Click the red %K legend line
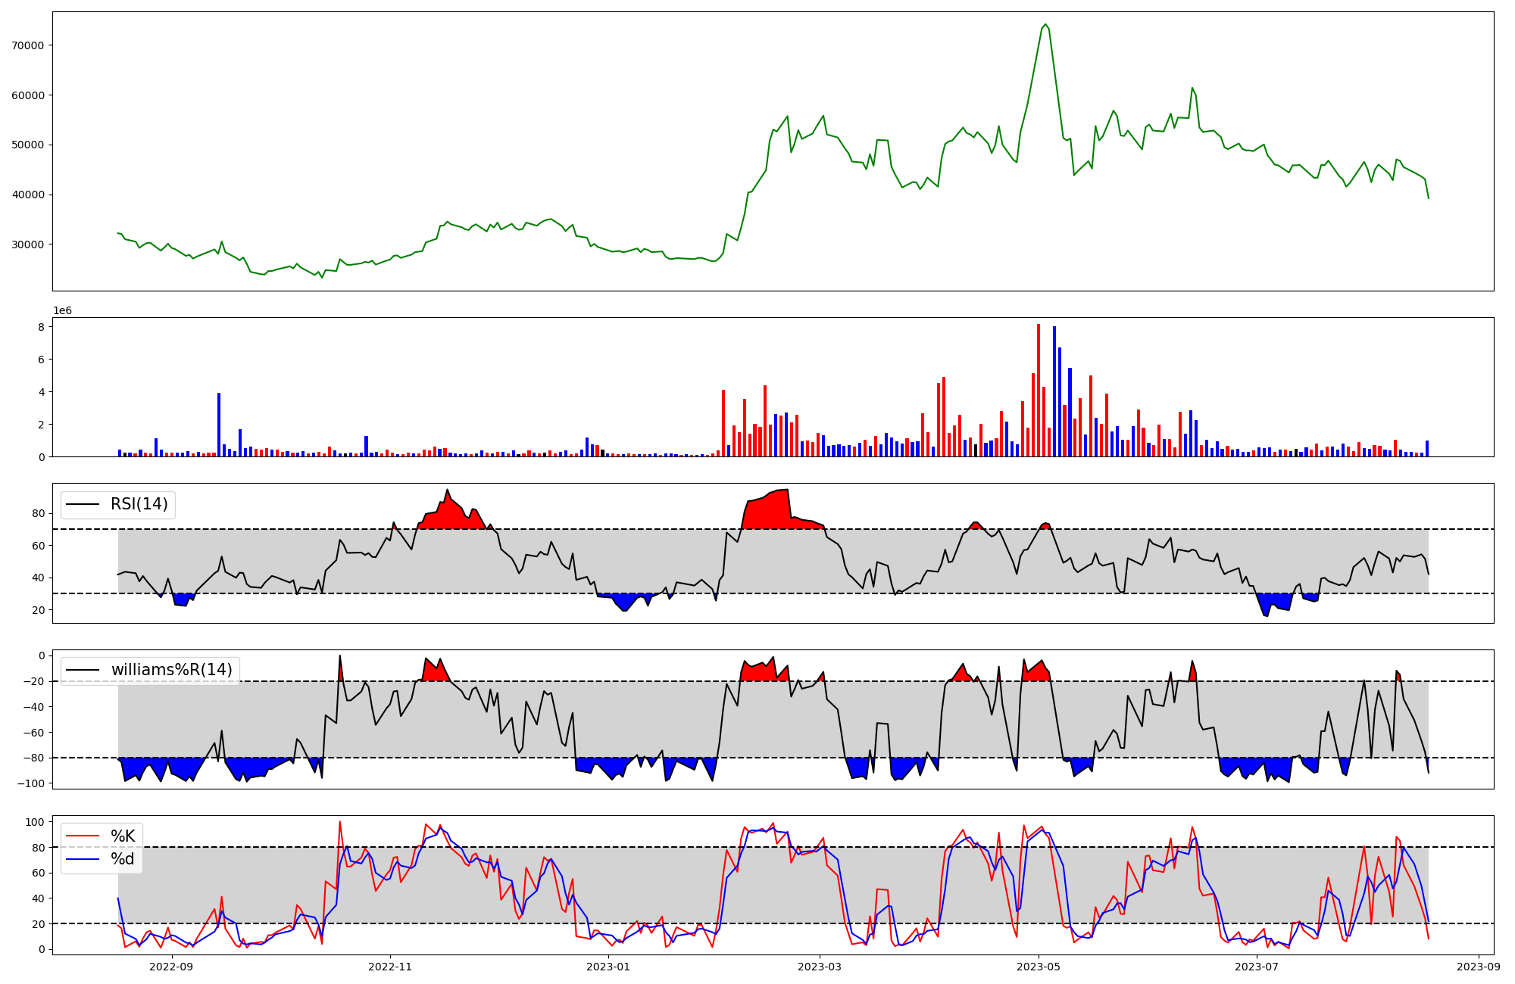The height and width of the screenshot is (984, 1515). 83,836
